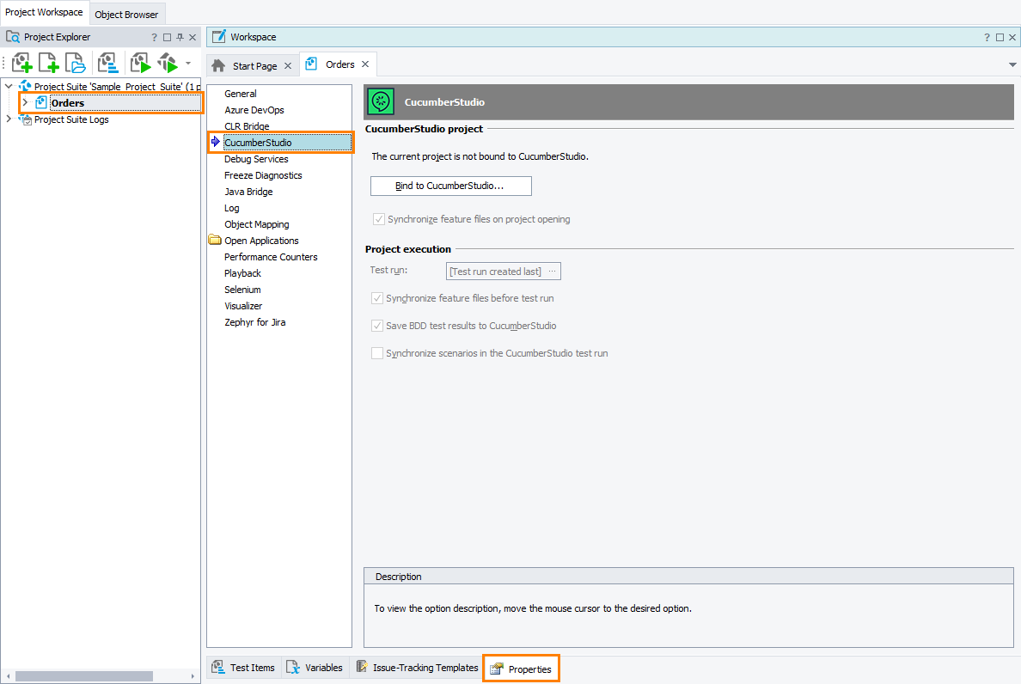The width and height of the screenshot is (1021, 684).
Task: Close the Orders workspace tab
Action: 365,64
